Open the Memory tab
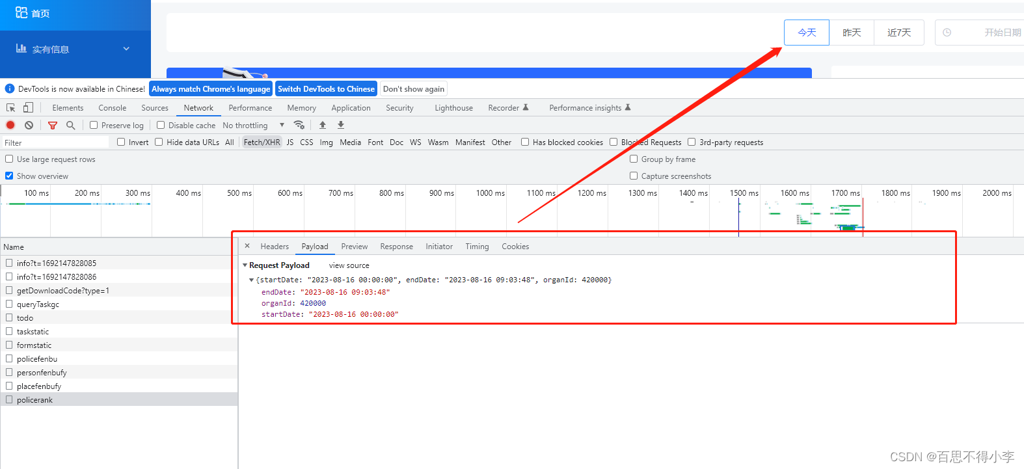 click(x=302, y=108)
